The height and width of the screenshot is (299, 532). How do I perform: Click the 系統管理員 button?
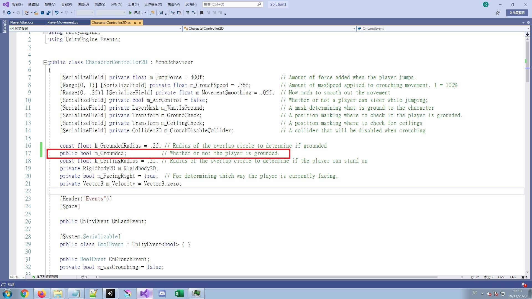517,13
